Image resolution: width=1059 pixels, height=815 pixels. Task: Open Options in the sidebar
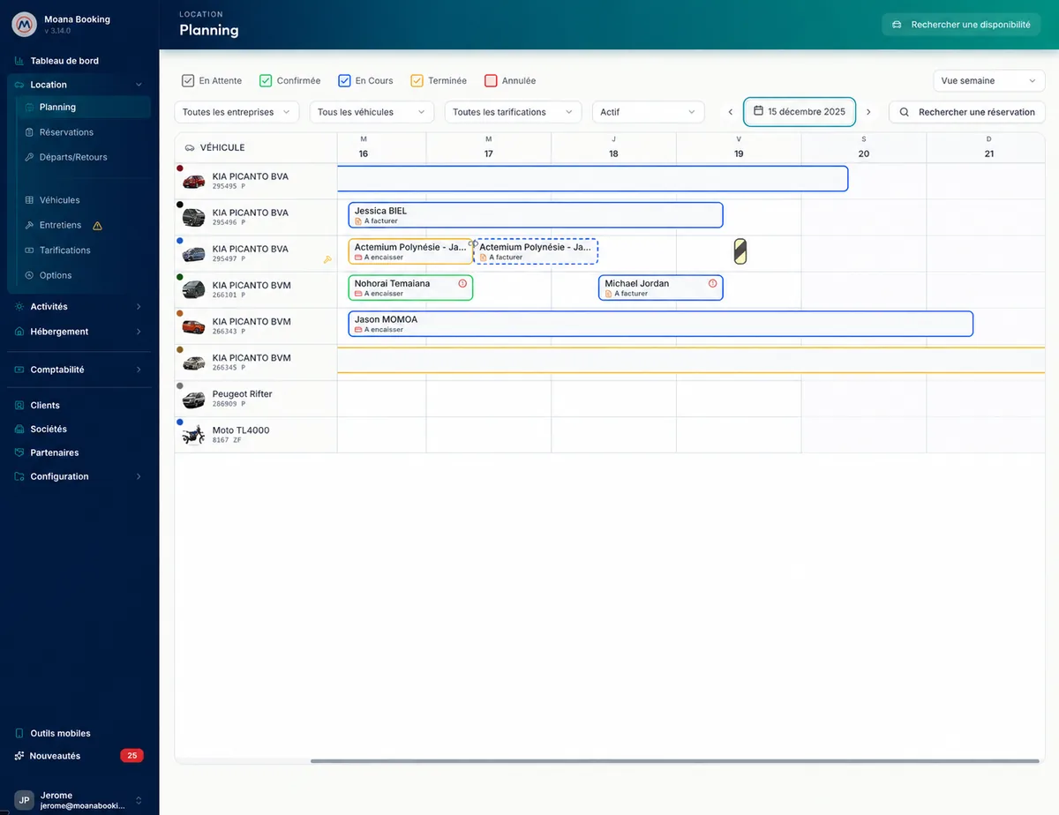[x=56, y=275]
